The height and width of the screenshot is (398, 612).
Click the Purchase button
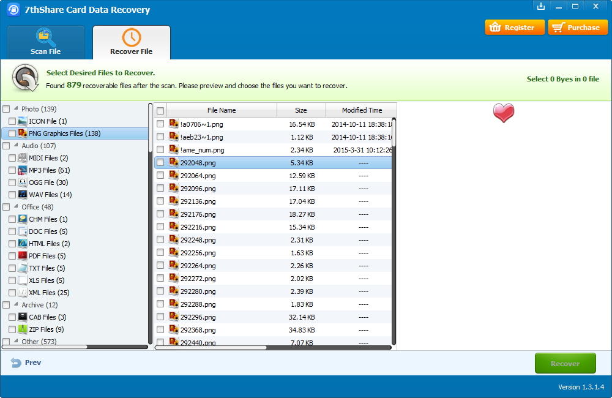pos(578,28)
